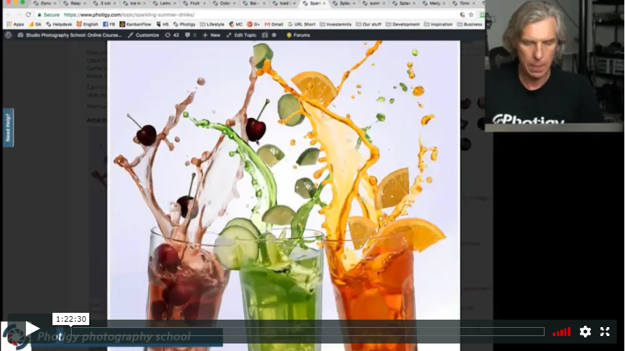Switch to the Iced browser tab
Image resolution: width=625 pixels, height=351 pixels.
[284, 3]
